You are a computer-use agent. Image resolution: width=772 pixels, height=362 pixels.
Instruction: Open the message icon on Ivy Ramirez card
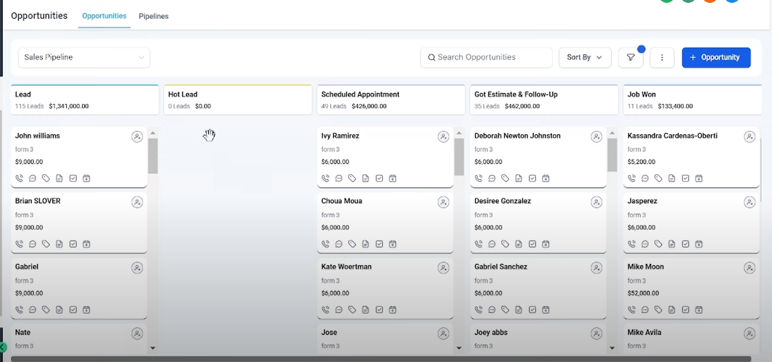339,178
